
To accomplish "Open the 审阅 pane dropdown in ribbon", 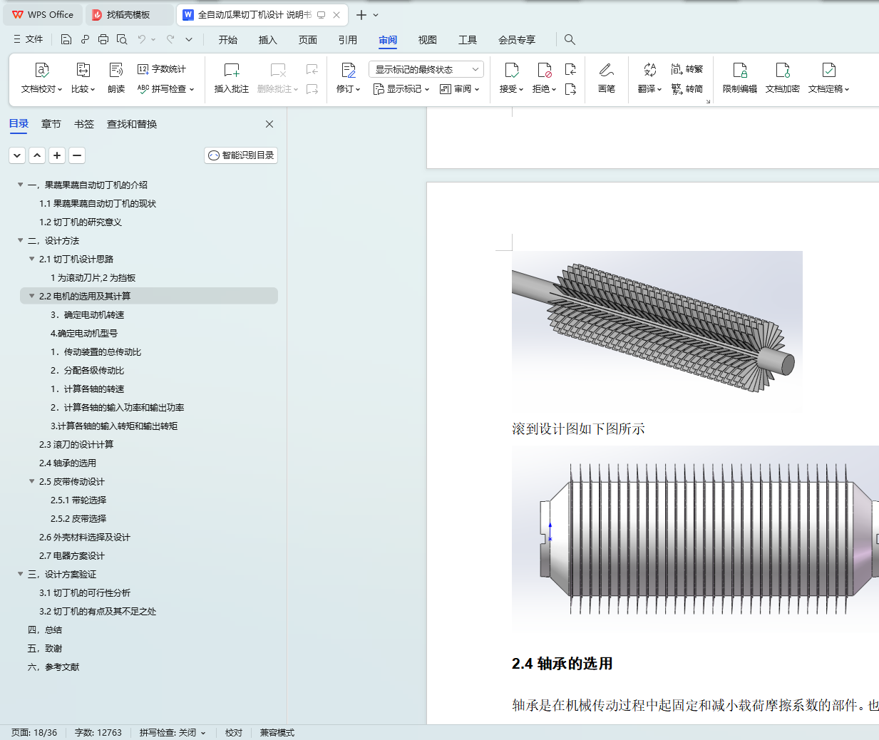I will click(x=459, y=89).
